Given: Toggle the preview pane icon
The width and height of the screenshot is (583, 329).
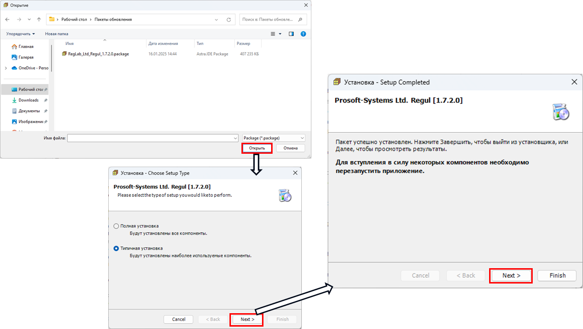Looking at the screenshot, I should [291, 34].
